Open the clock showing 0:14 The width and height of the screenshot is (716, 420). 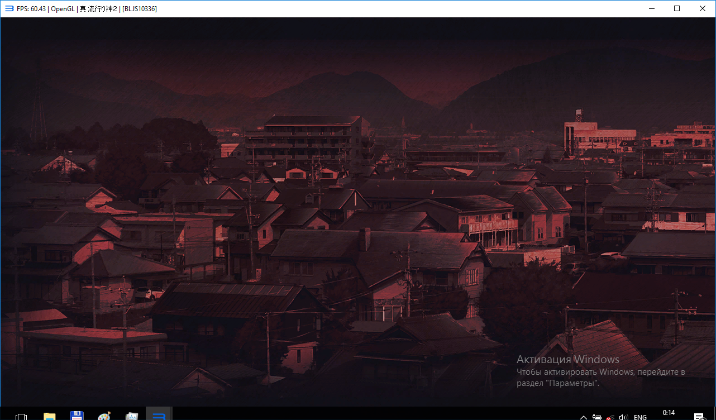669,414
